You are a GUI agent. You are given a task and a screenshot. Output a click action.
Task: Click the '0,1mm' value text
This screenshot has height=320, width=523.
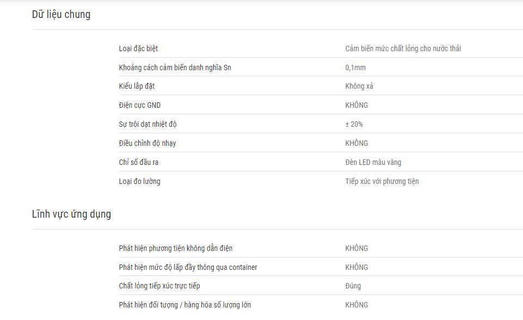355,67
